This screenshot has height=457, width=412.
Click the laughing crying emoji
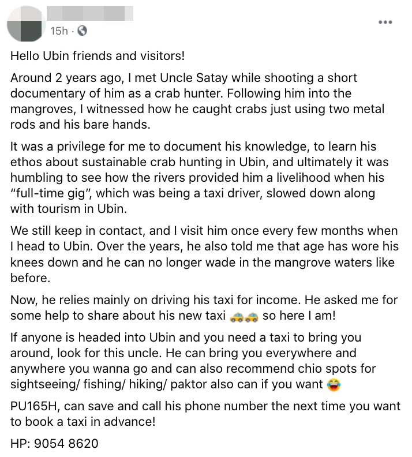click(x=333, y=383)
